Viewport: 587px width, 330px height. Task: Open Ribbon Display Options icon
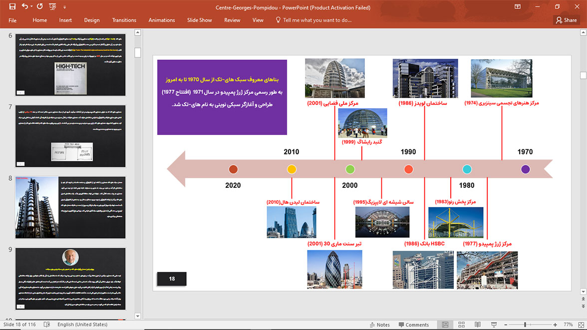517,6
